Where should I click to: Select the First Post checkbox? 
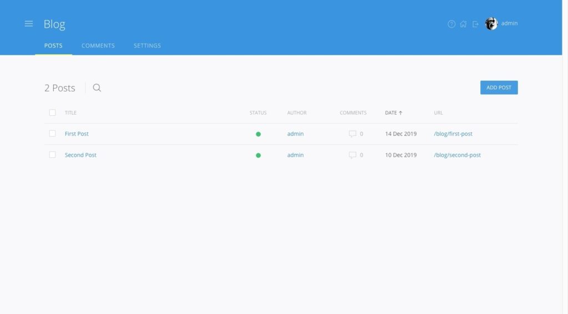[53, 133]
